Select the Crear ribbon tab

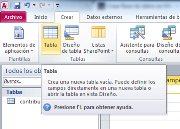pos(67,17)
